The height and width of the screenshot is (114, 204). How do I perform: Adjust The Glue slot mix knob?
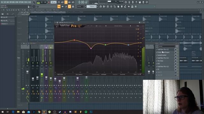pos(175,61)
